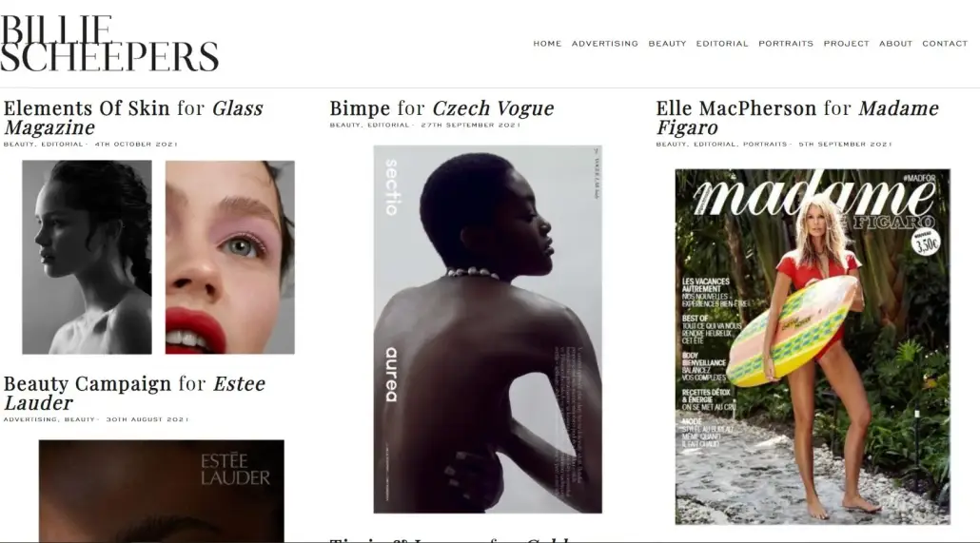Open Elle MacPherson for Madame Figaro title
The height and width of the screenshot is (543, 980).
(x=797, y=118)
